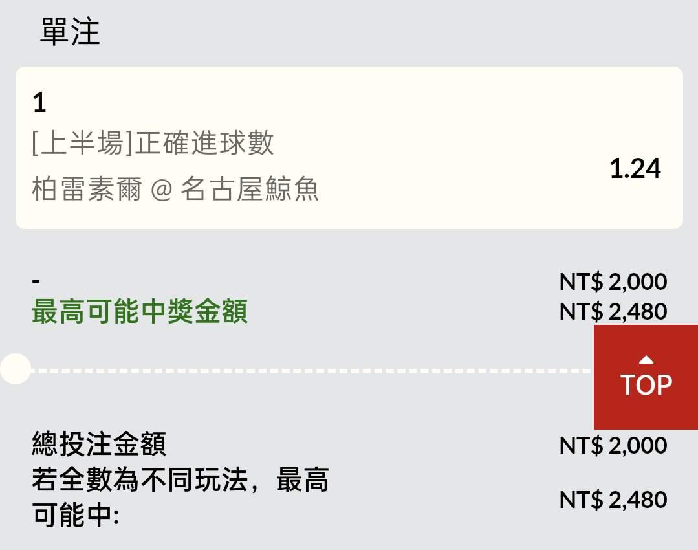Tap the red TOP button
Viewport: 698px width, 550px height.
point(646,377)
